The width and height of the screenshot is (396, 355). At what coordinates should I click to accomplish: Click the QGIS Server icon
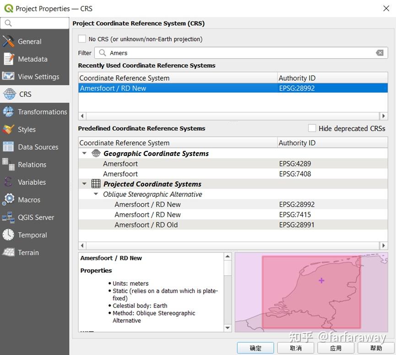click(9, 217)
